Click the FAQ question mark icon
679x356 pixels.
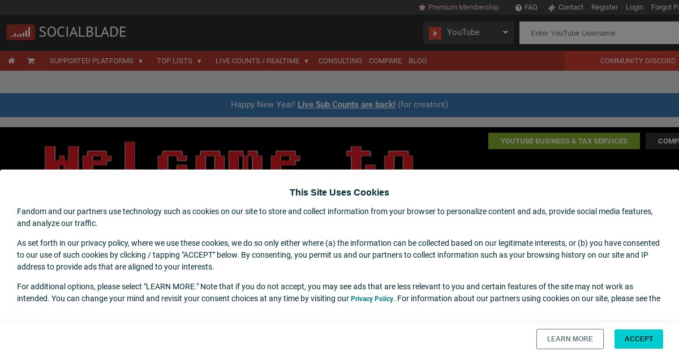(518, 8)
